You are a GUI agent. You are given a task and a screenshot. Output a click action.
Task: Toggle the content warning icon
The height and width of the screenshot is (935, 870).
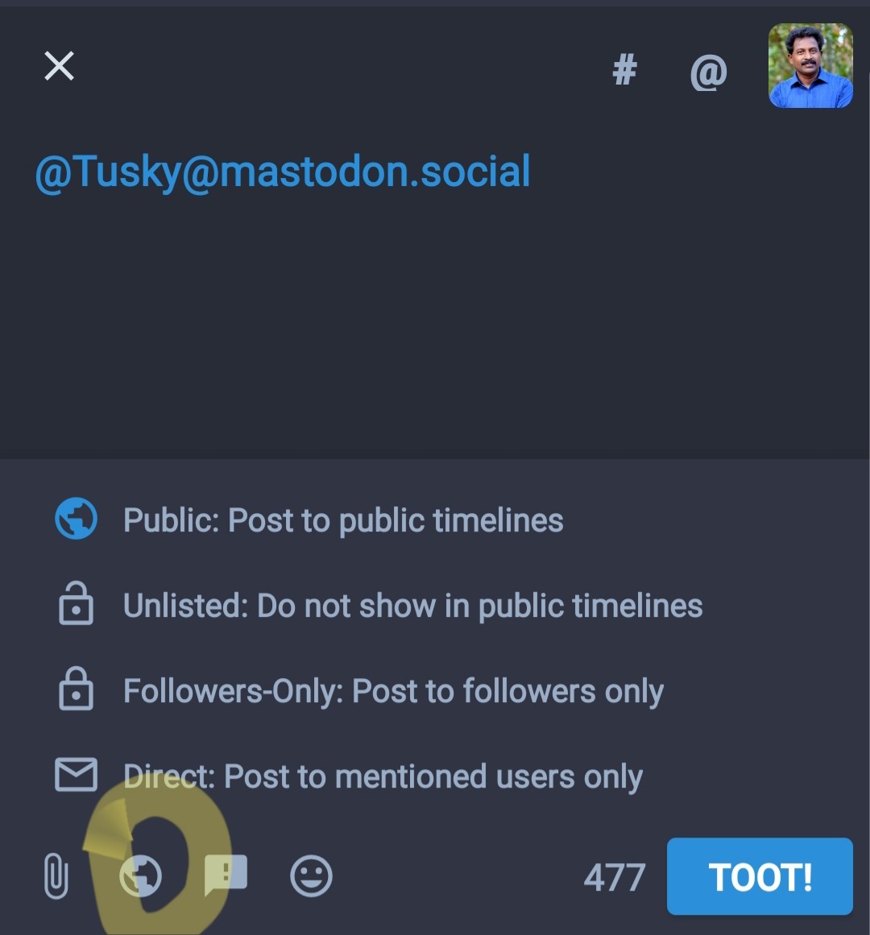226,875
